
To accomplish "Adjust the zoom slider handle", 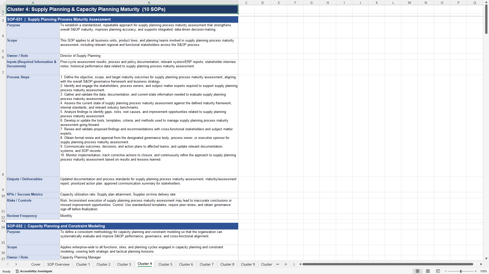I will [461, 271].
